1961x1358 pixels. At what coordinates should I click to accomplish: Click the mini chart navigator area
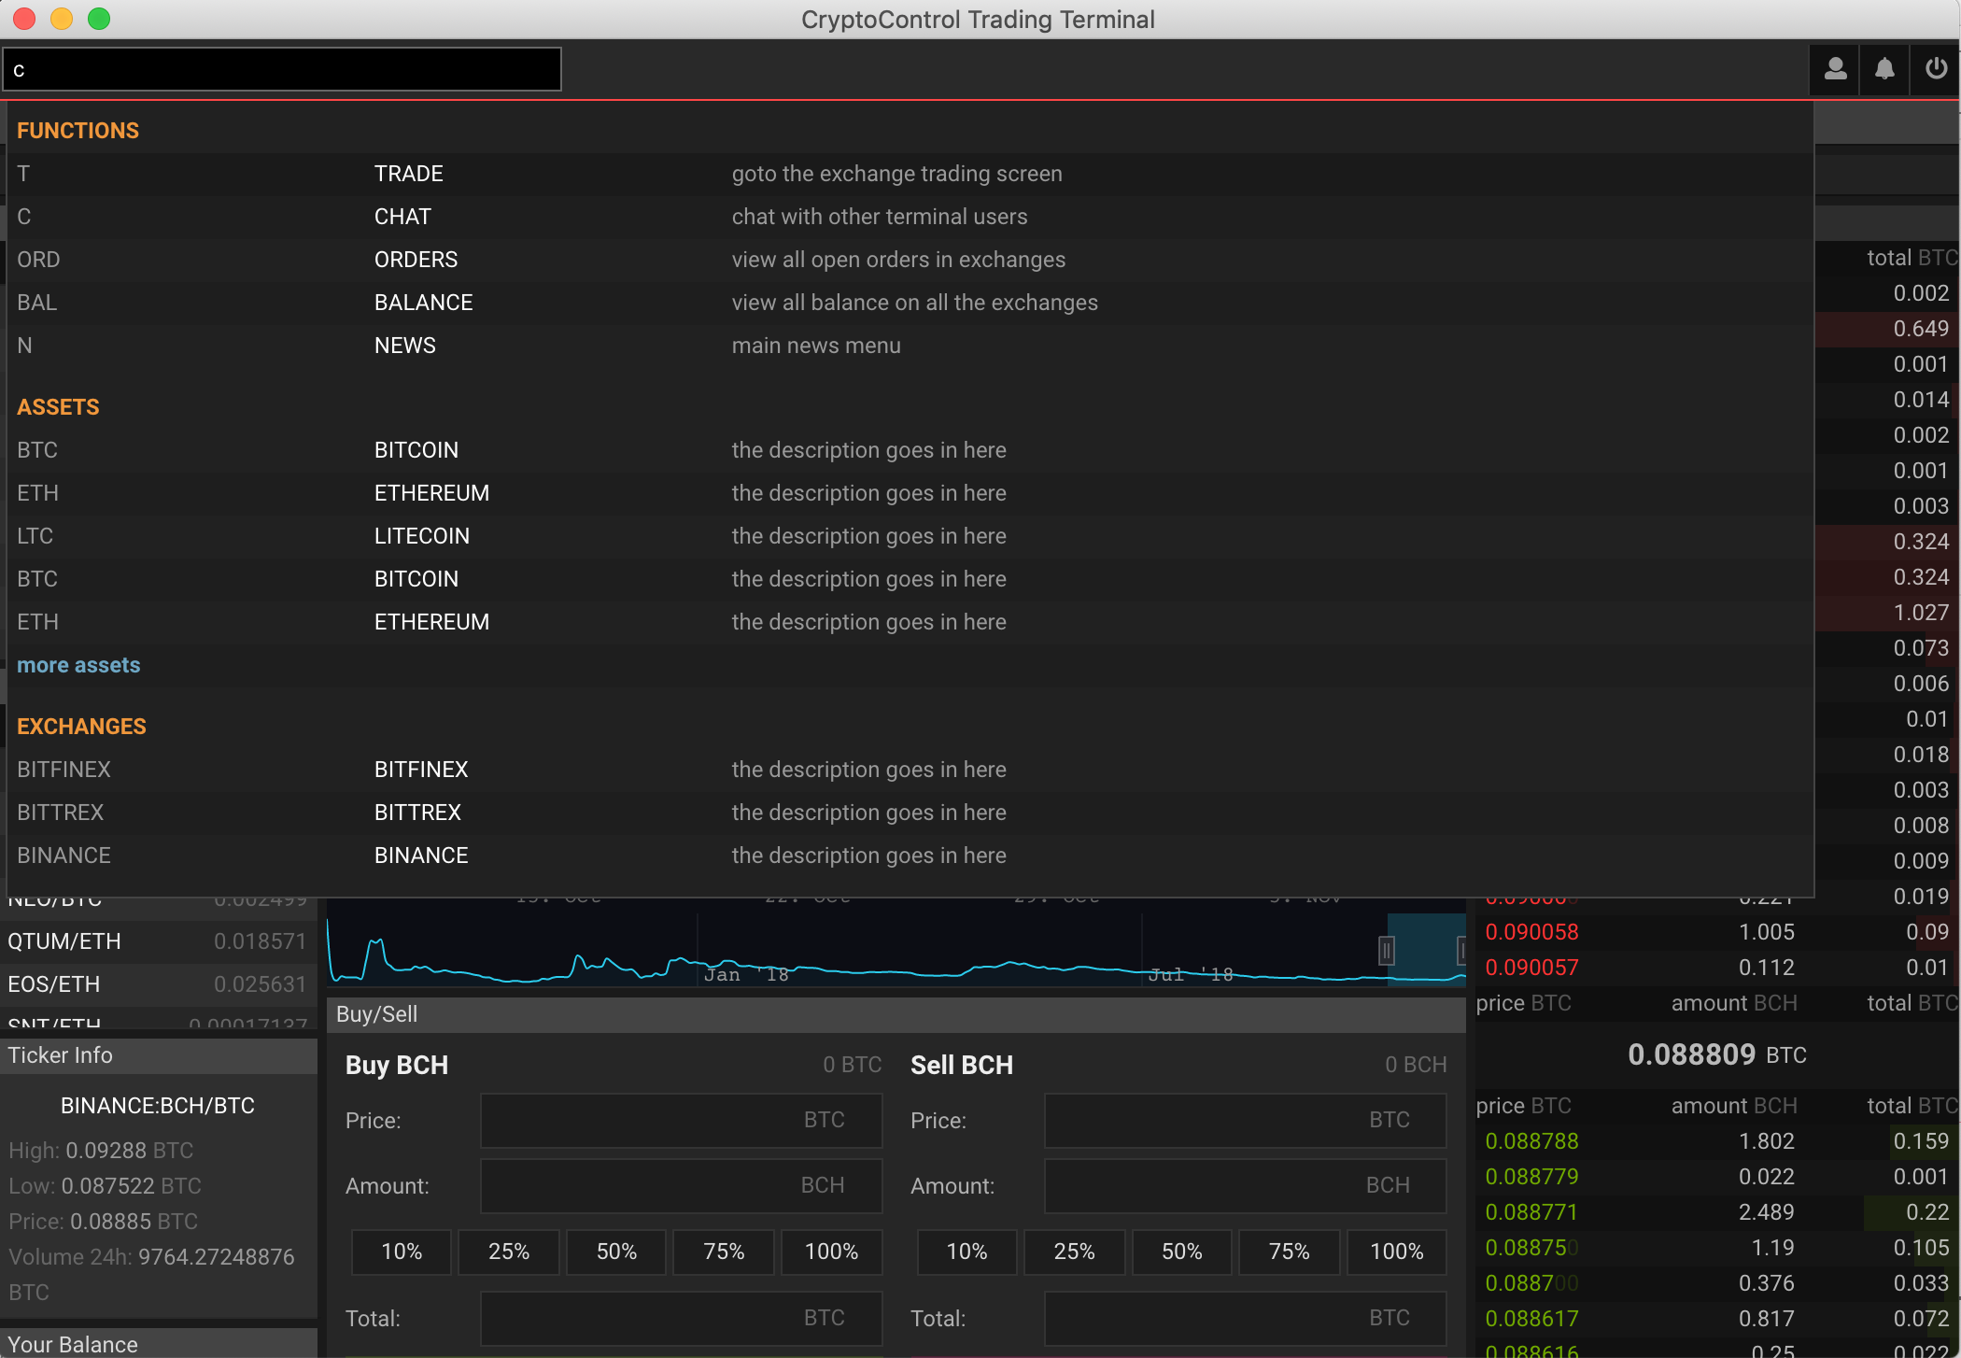click(896, 950)
